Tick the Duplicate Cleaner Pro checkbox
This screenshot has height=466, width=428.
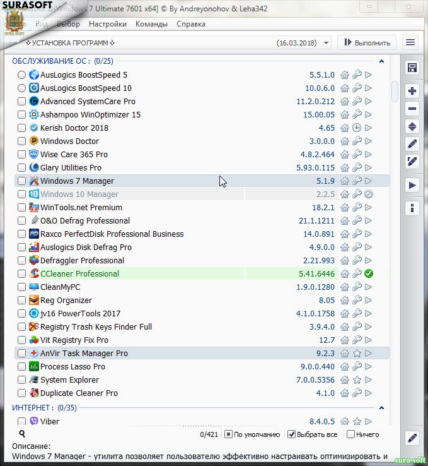21,393
